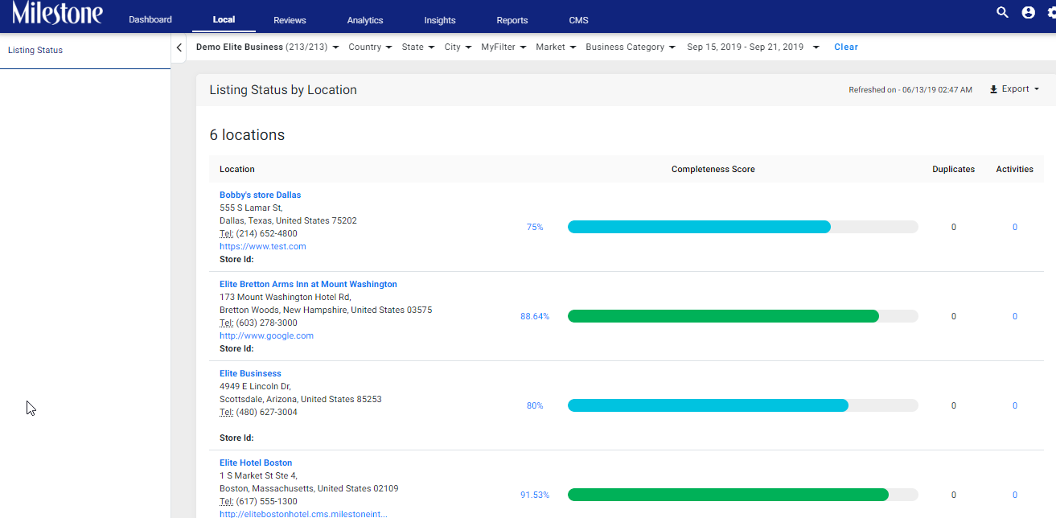This screenshot has height=518, width=1056.
Task: Click the search magnifier icon
Action: [1002, 12]
